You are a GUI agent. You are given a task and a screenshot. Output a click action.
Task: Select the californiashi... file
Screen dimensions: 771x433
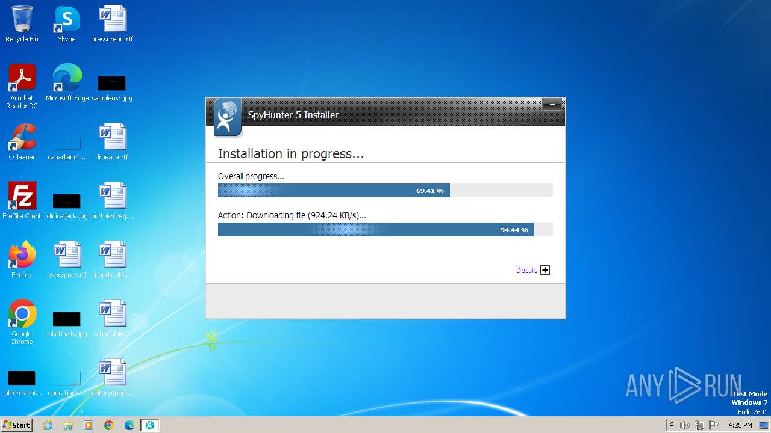tap(22, 382)
